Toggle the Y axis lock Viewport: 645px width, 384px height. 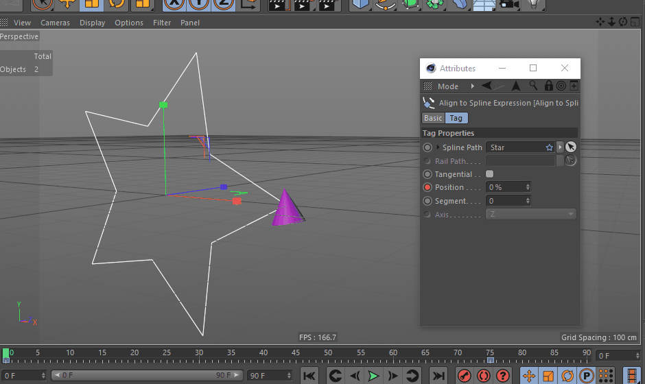(199, 3)
